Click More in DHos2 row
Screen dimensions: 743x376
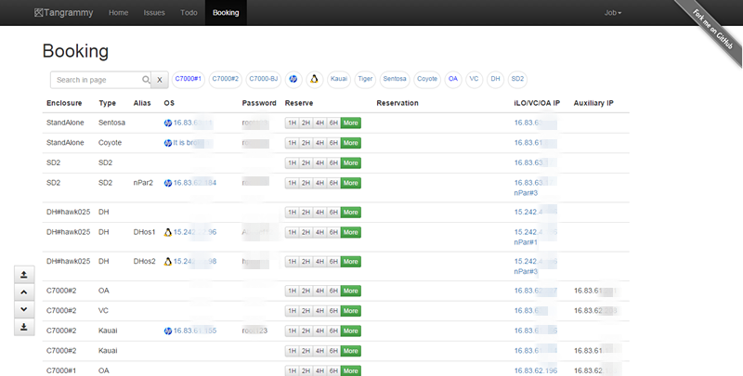tap(351, 262)
